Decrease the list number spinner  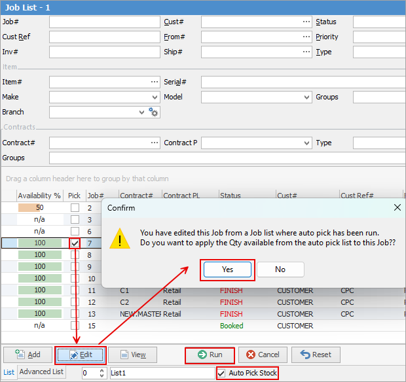point(101,375)
